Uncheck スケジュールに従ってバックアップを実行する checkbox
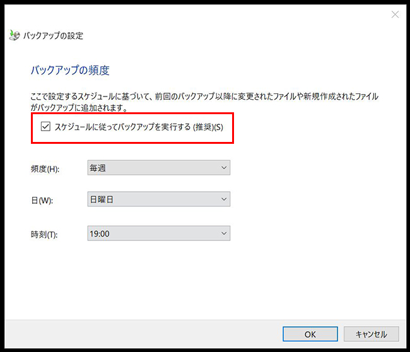This screenshot has width=410, height=352. pyautogui.click(x=45, y=127)
